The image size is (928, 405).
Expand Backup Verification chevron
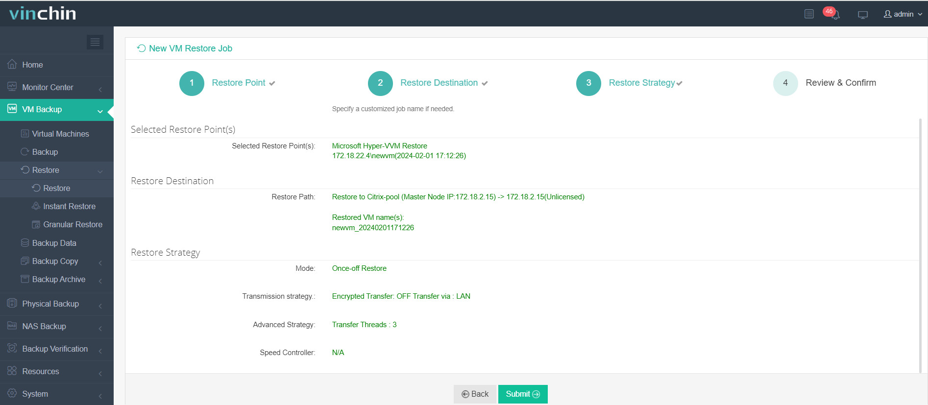100,351
